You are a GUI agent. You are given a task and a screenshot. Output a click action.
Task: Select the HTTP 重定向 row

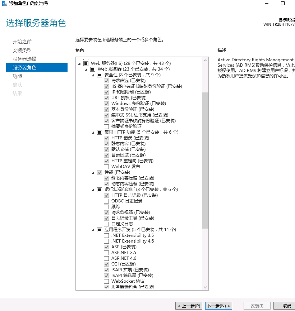click(132, 161)
